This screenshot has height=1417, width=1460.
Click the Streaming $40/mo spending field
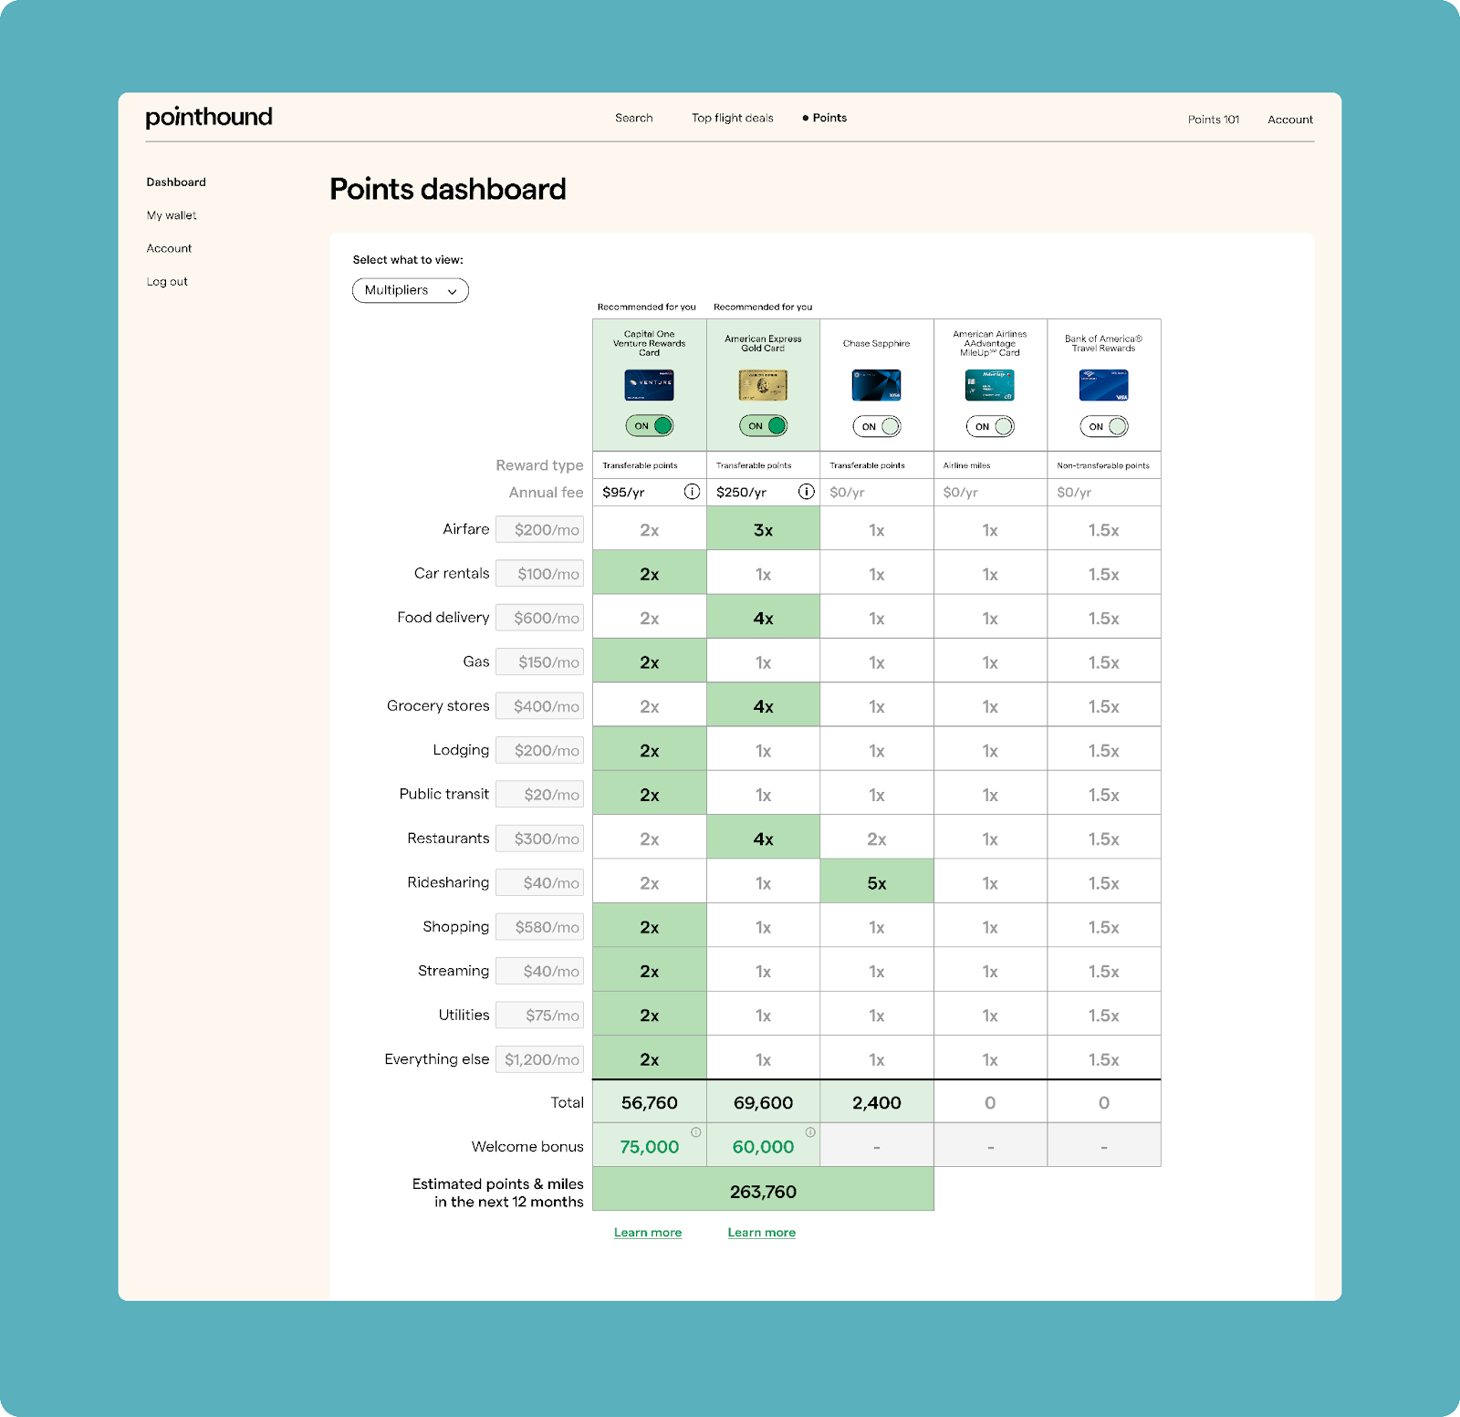click(539, 971)
